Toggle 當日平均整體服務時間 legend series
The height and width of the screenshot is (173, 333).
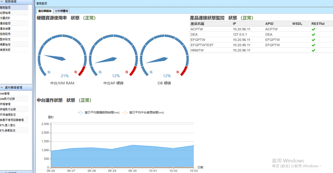click(99, 113)
